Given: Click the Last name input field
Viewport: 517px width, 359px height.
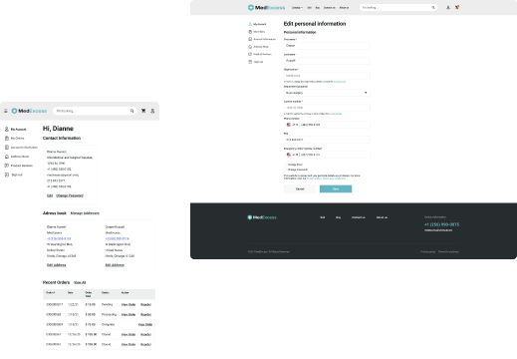Looking at the screenshot, I should click(327, 61).
